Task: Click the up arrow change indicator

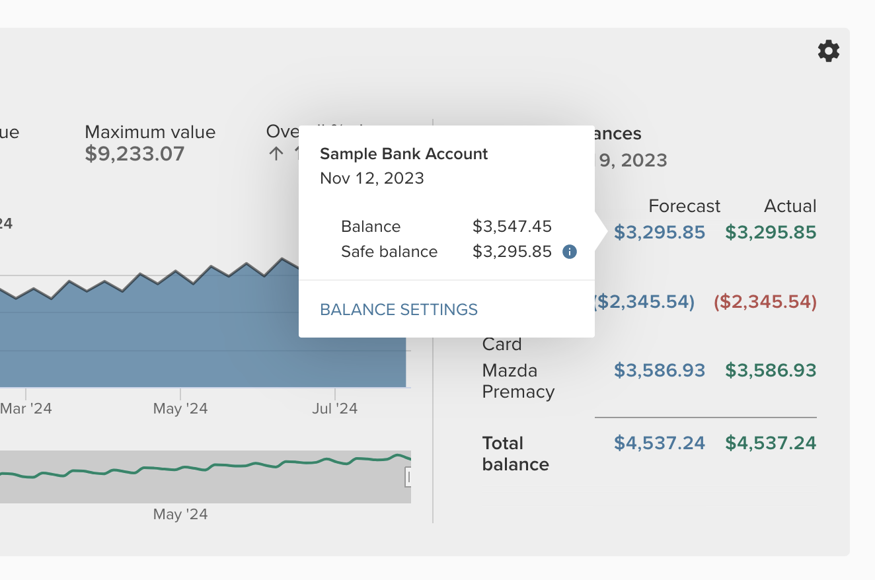Action: [x=276, y=154]
